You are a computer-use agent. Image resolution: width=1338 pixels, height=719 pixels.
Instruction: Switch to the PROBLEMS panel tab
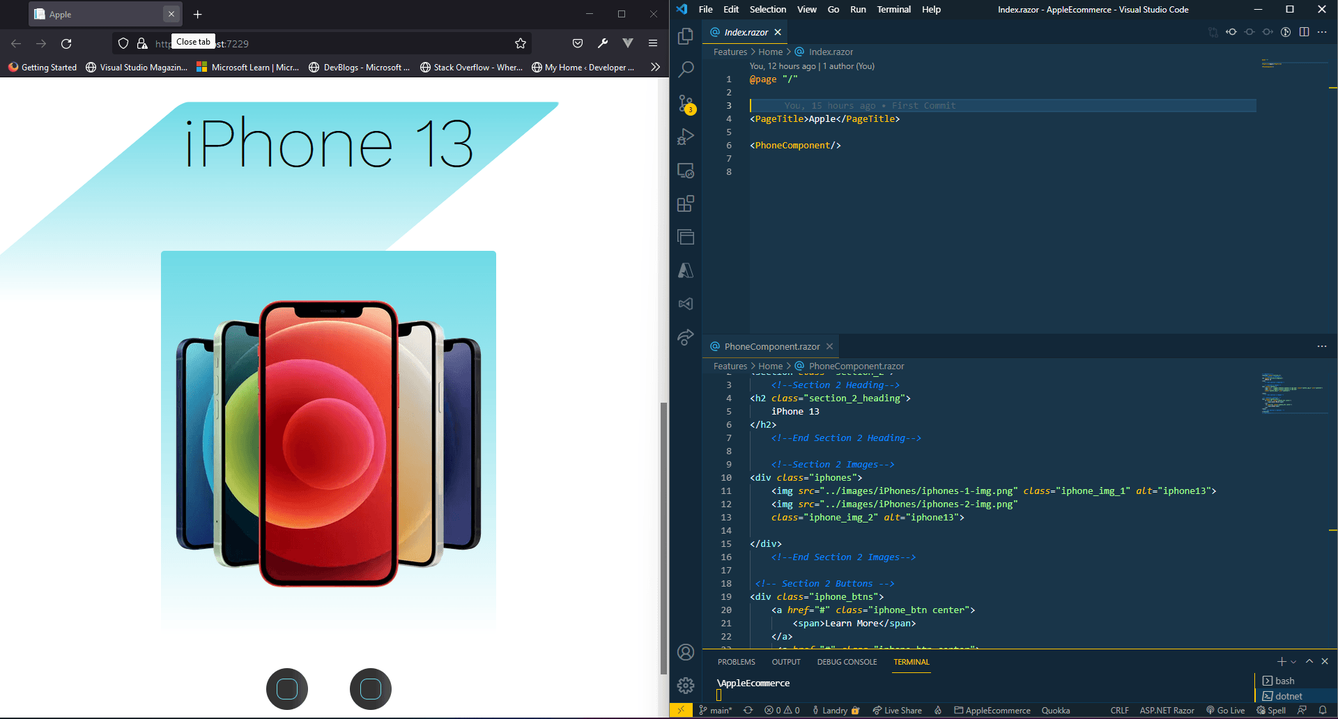tap(736, 662)
